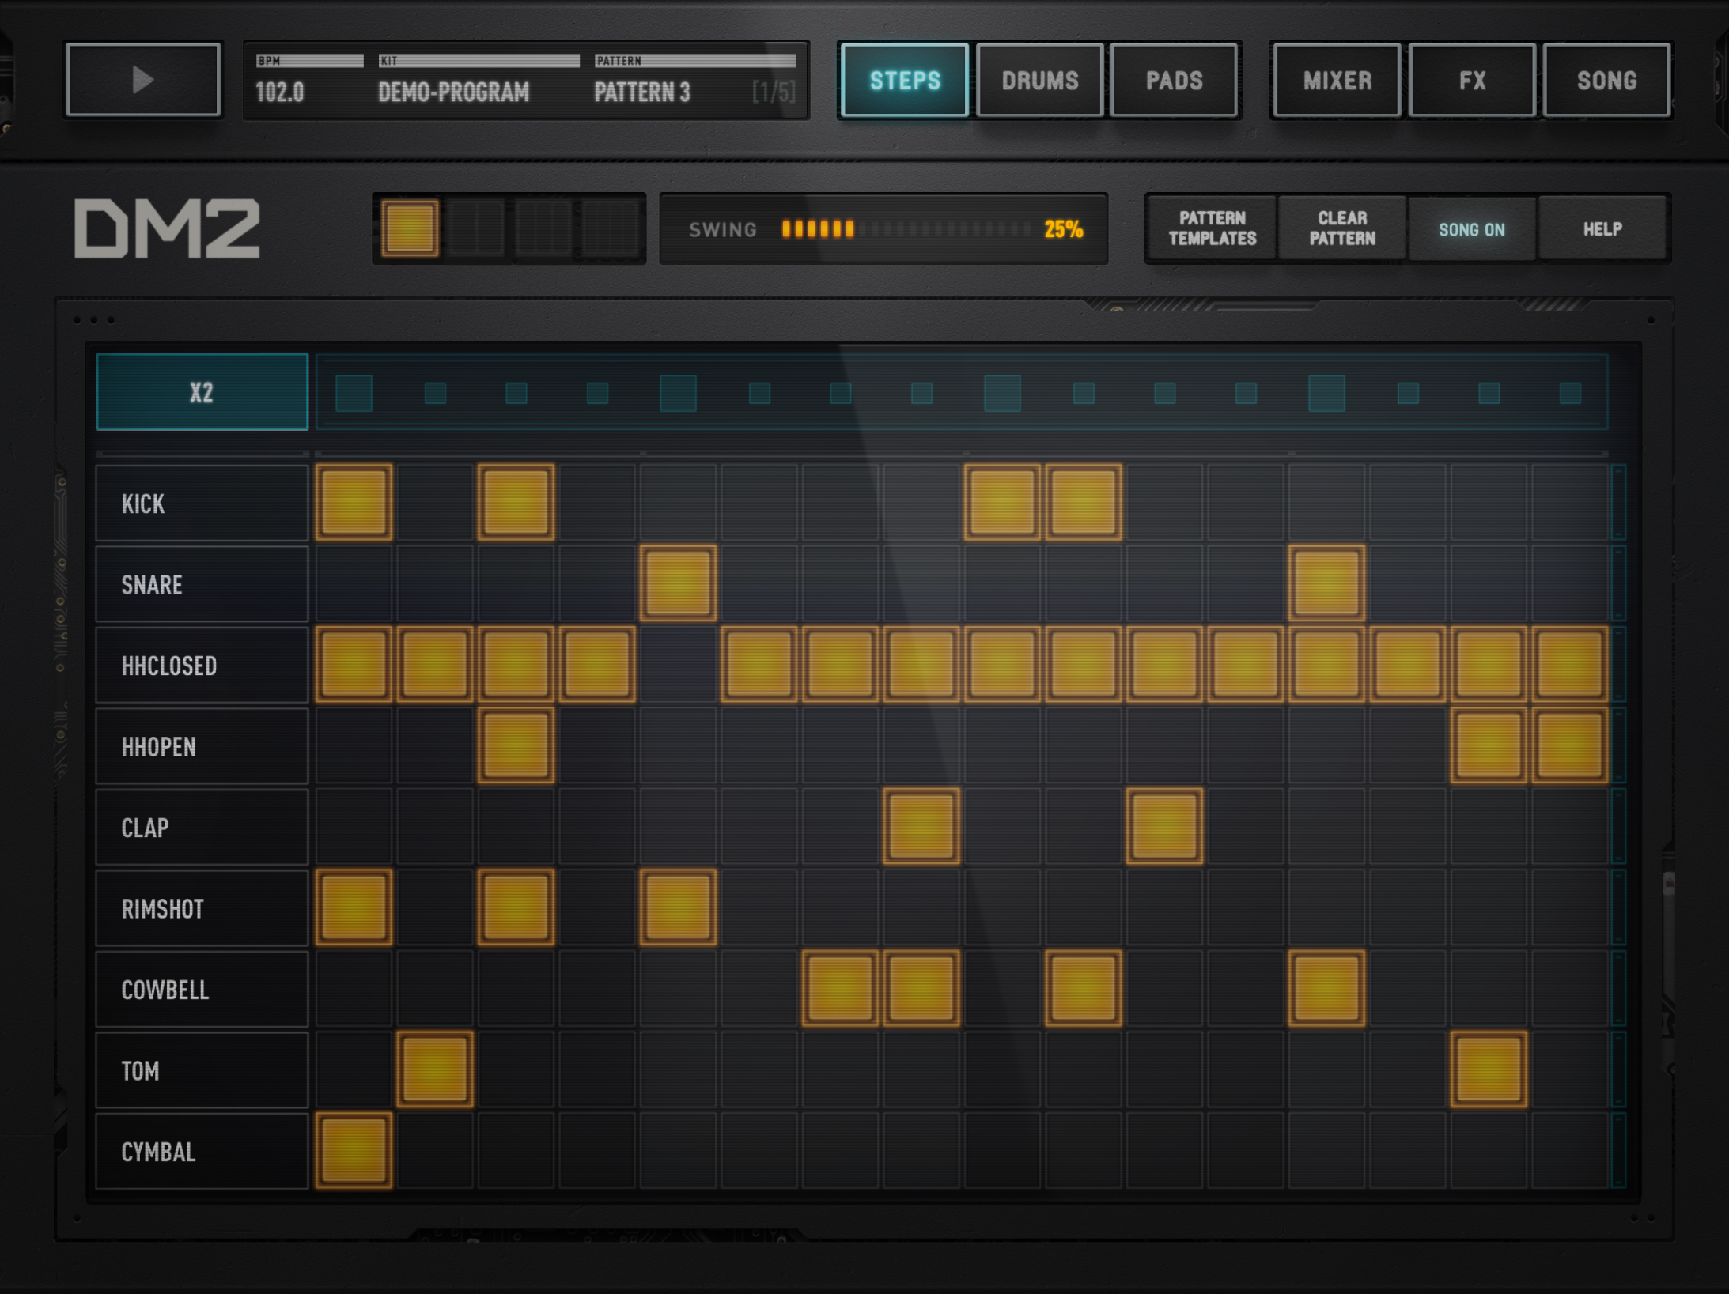Select the RIMSHOT track label

[x=202, y=908]
